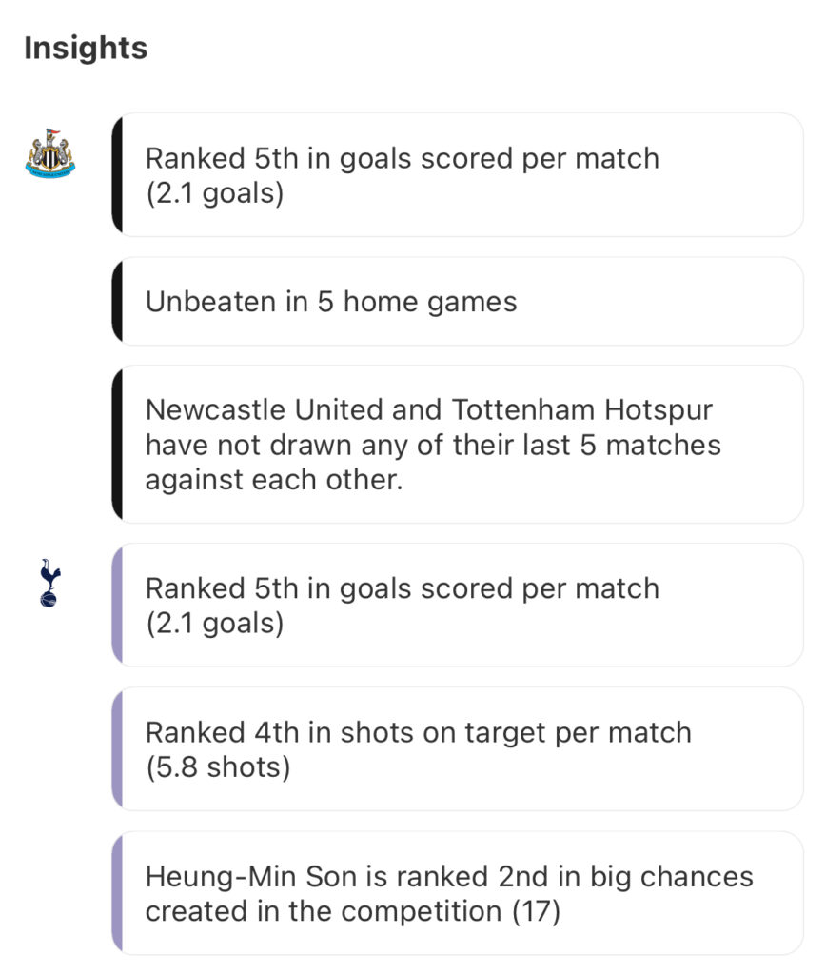Click black accent bar beside Unbeaten card

pos(117,302)
